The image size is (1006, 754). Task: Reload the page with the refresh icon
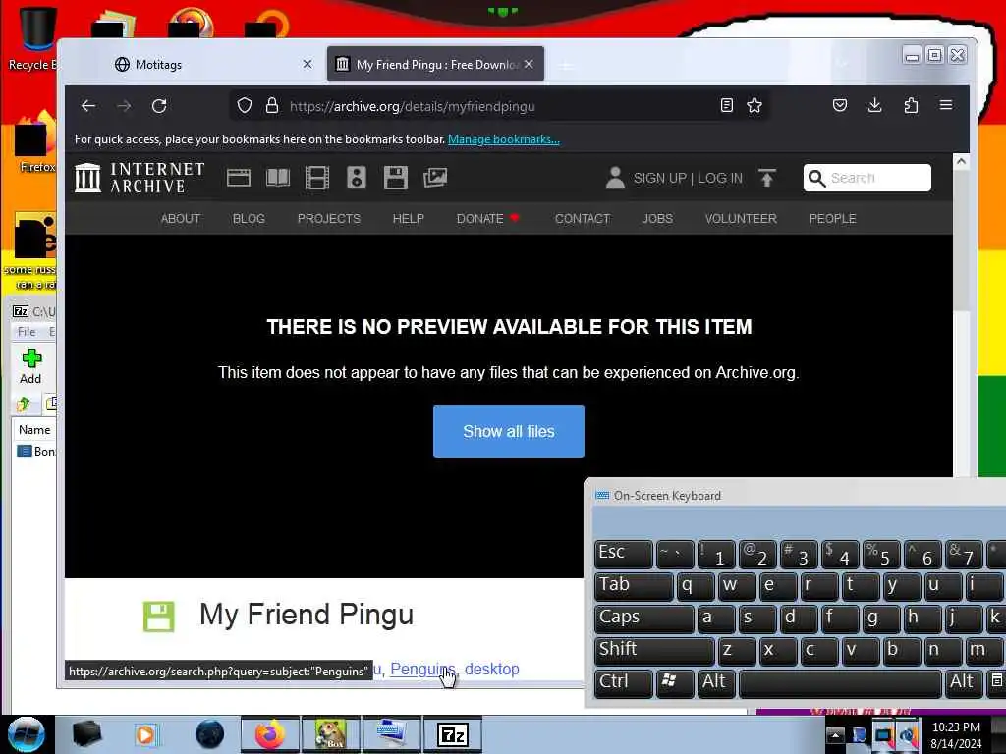[x=159, y=106]
